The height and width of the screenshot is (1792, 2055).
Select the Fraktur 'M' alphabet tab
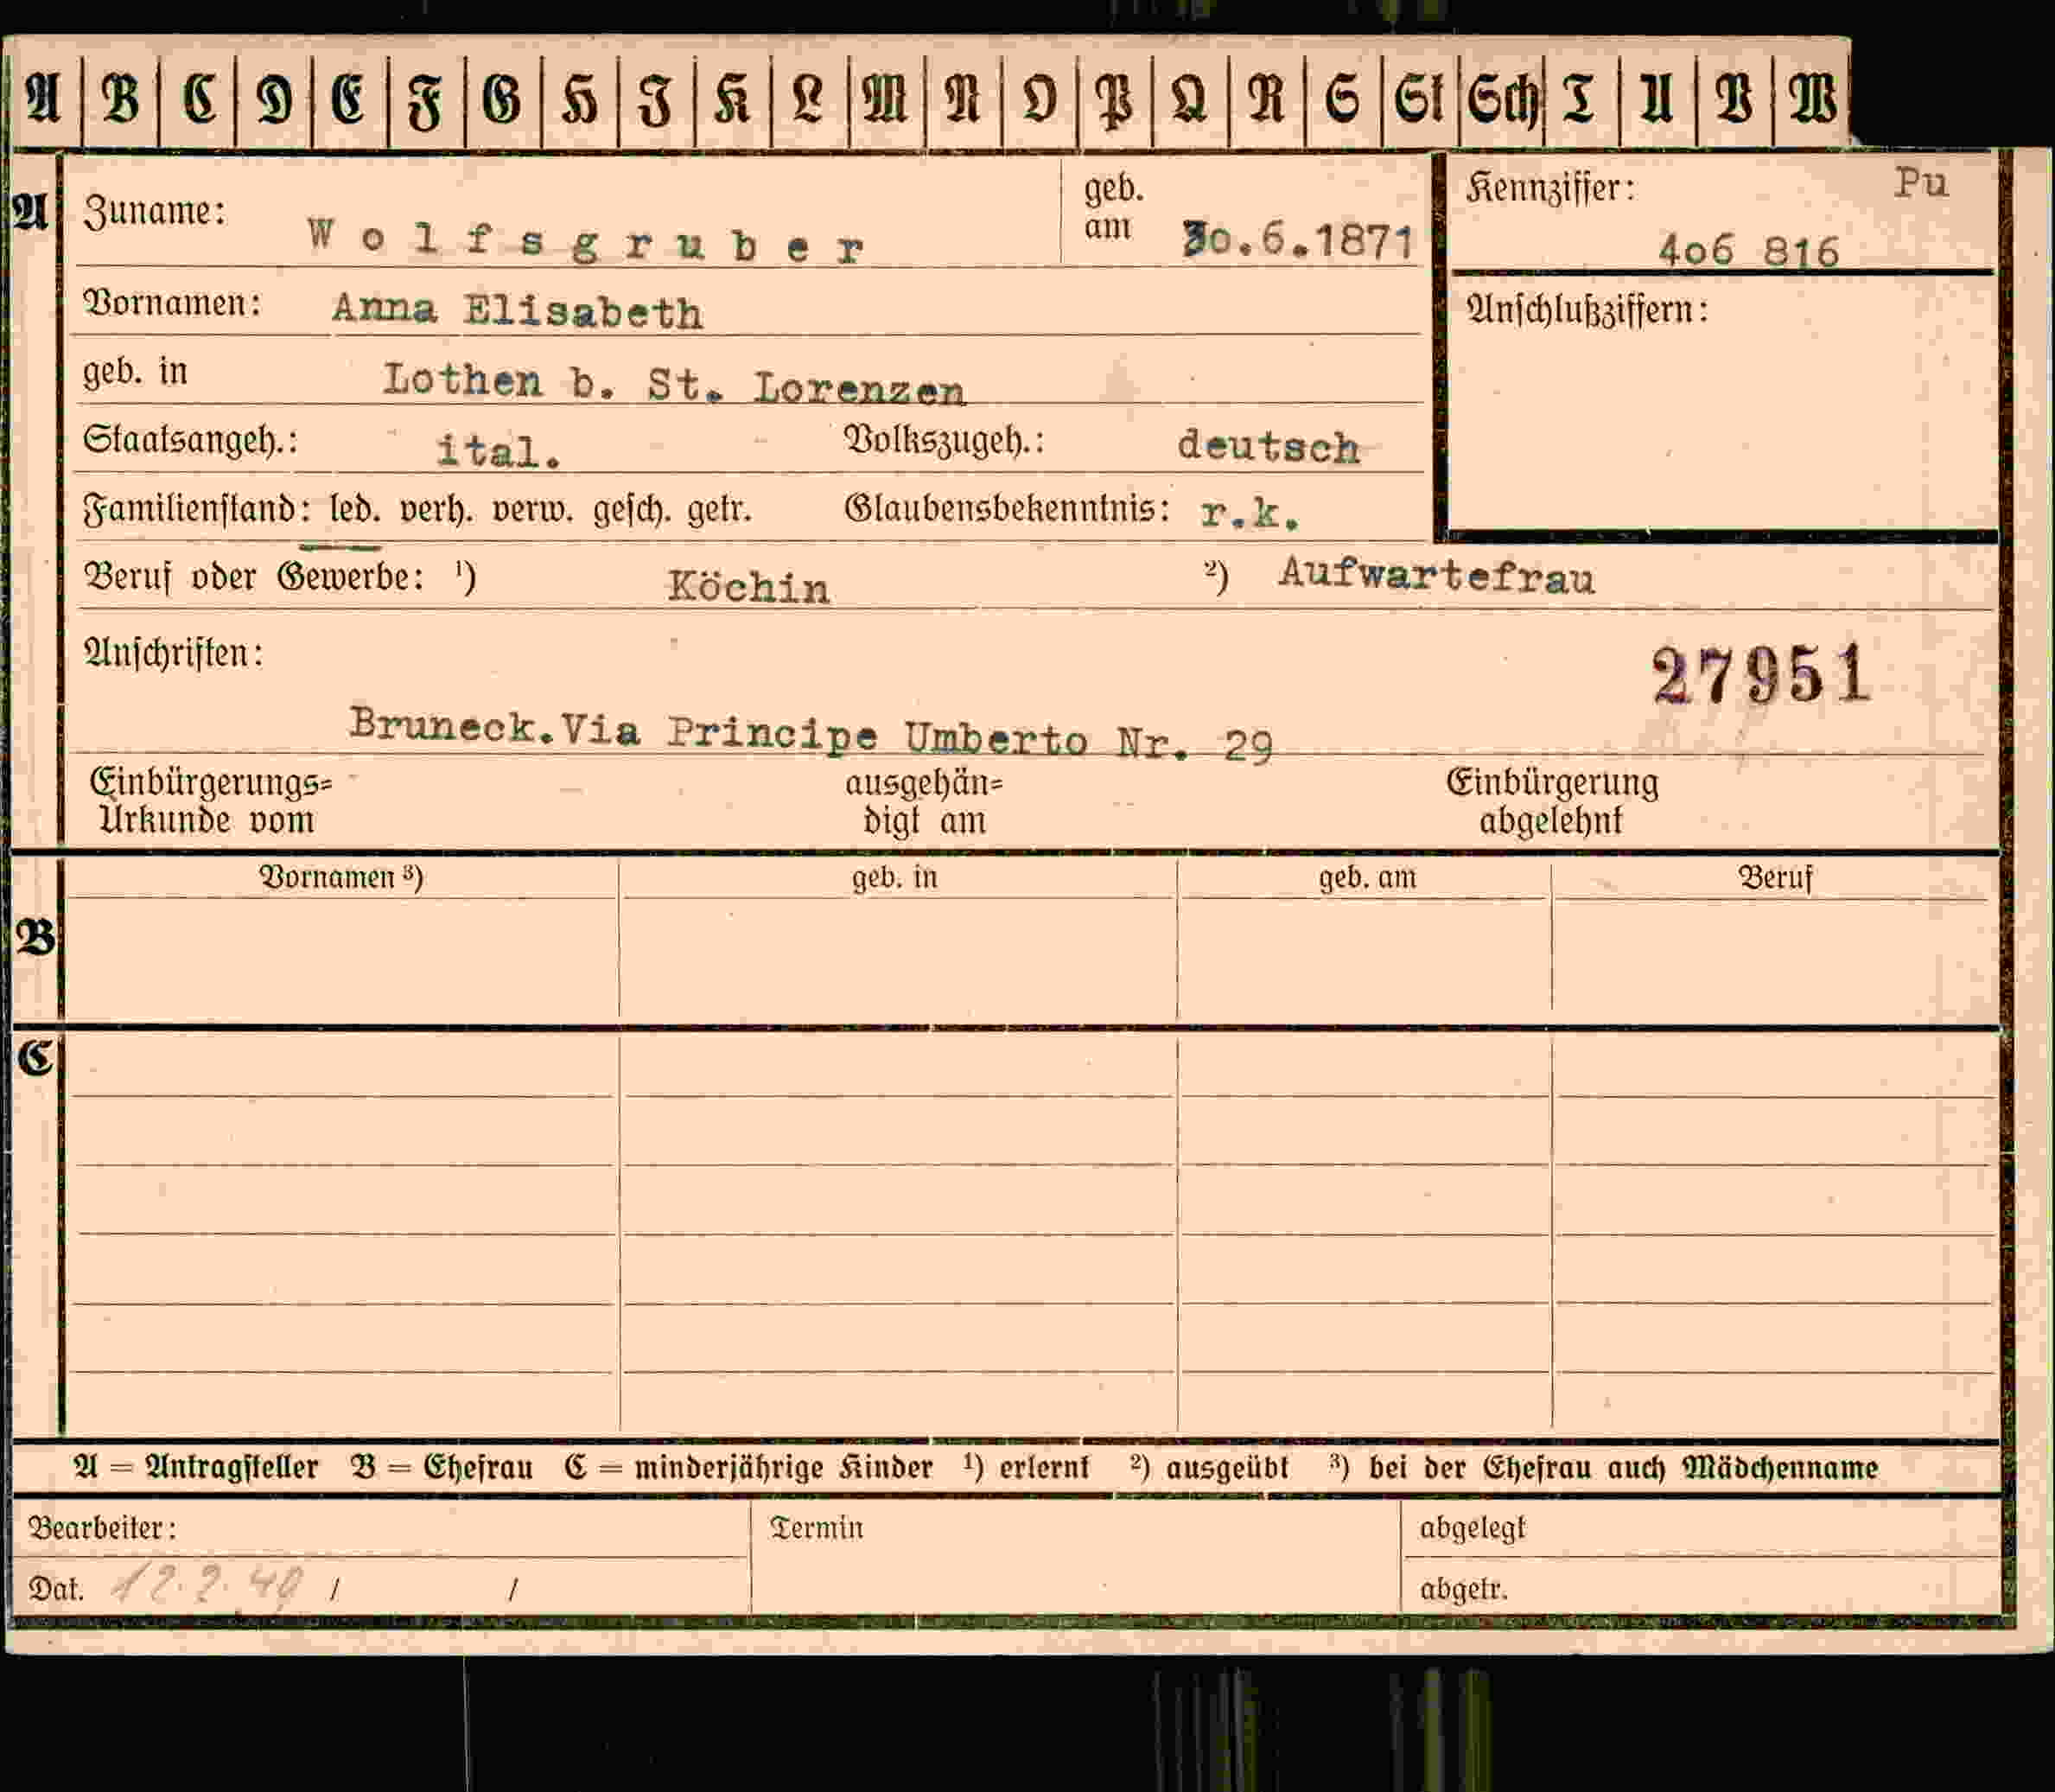point(886,99)
